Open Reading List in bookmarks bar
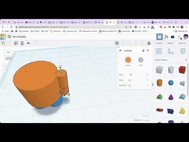Viewport: 189px width, 142px height. coord(181,31)
